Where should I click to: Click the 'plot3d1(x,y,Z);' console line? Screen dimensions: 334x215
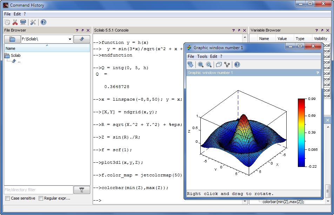pos(118,162)
